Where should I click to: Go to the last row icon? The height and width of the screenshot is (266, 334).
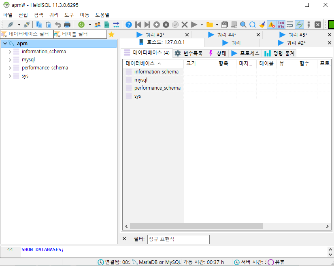(147, 25)
